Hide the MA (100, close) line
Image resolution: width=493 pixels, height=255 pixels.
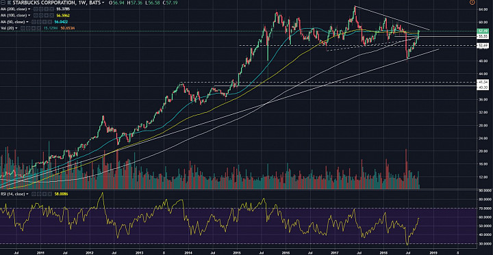(x=36, y=16)
